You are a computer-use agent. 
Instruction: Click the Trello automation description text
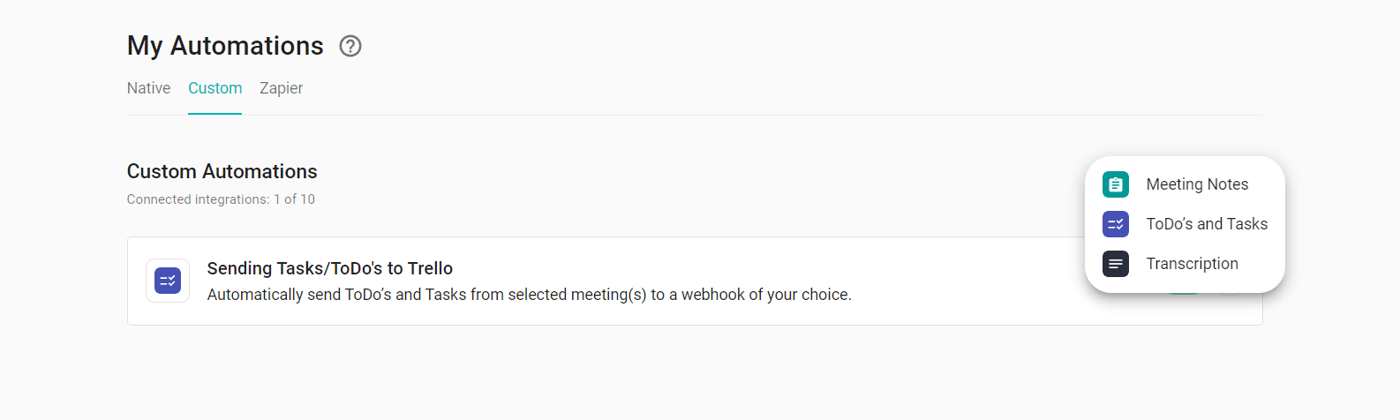coord(530,295)
